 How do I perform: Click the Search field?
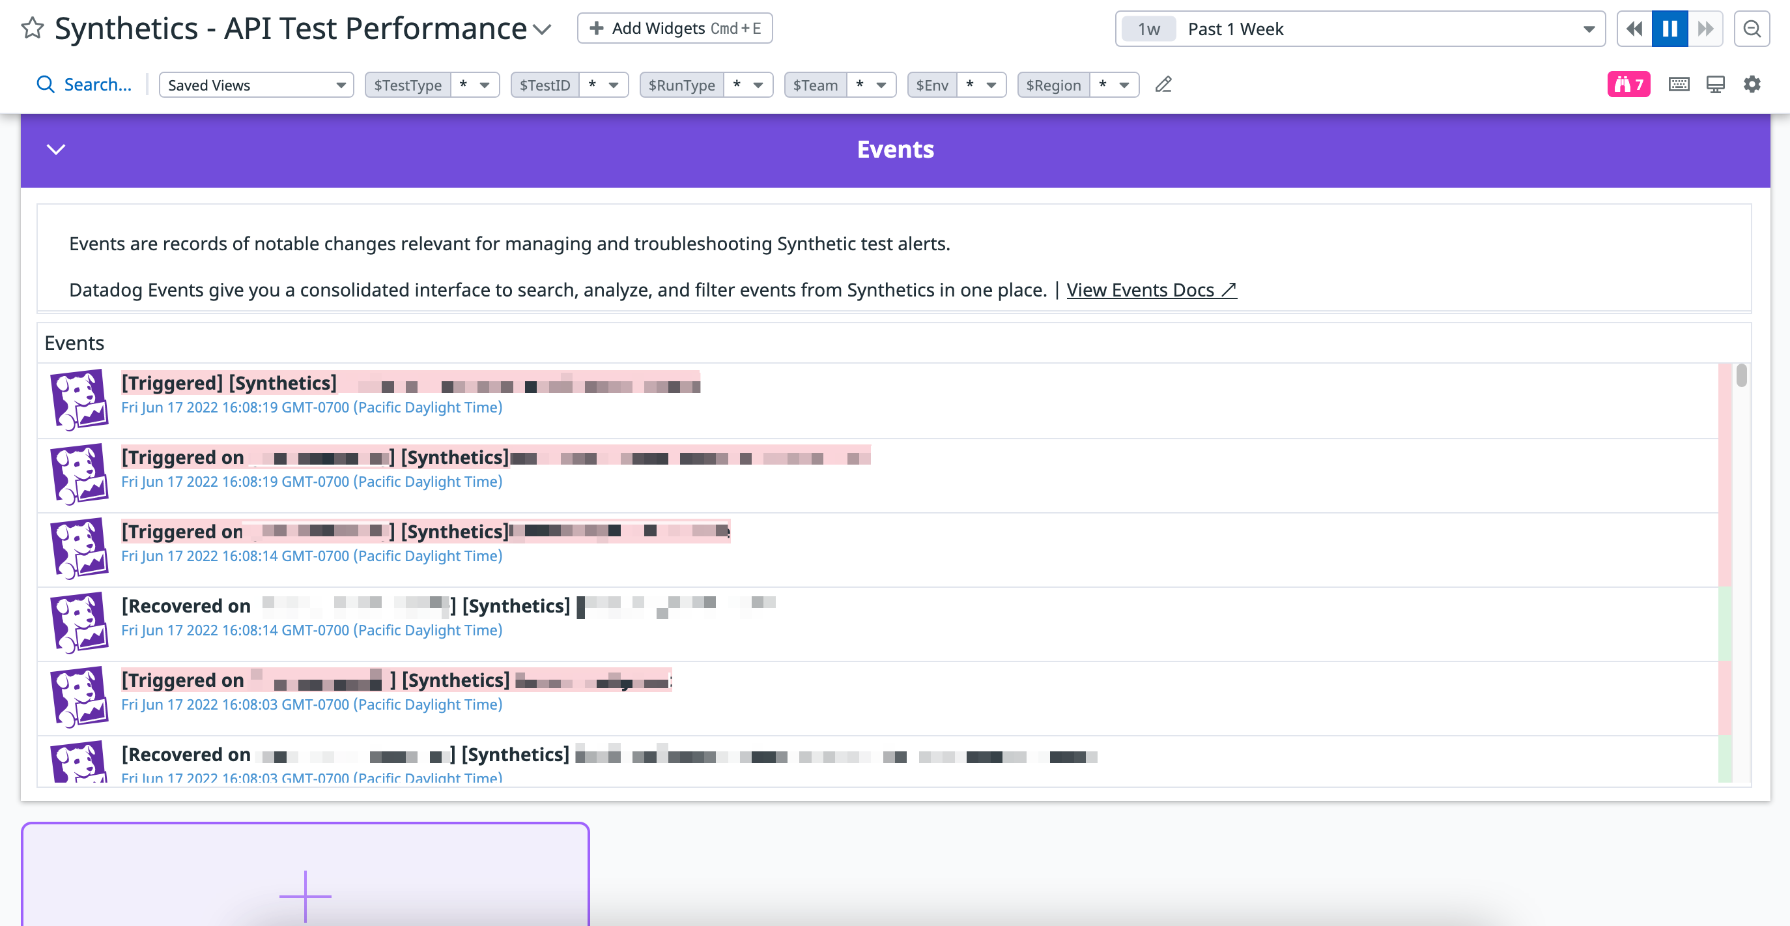click(97, 85)
